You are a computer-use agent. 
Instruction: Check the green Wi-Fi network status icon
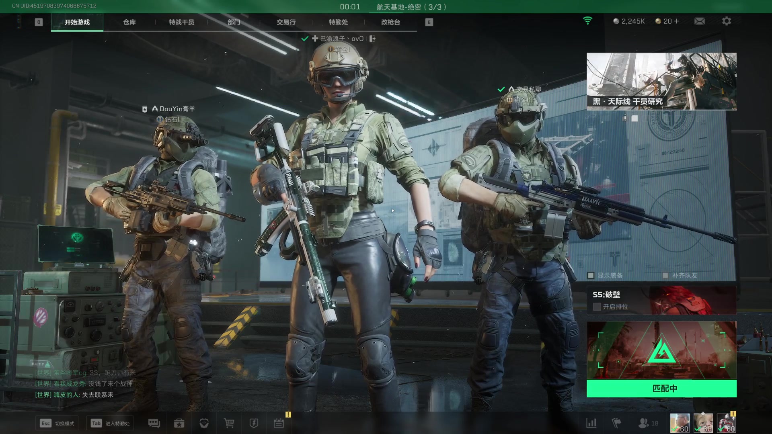(587, 21)
